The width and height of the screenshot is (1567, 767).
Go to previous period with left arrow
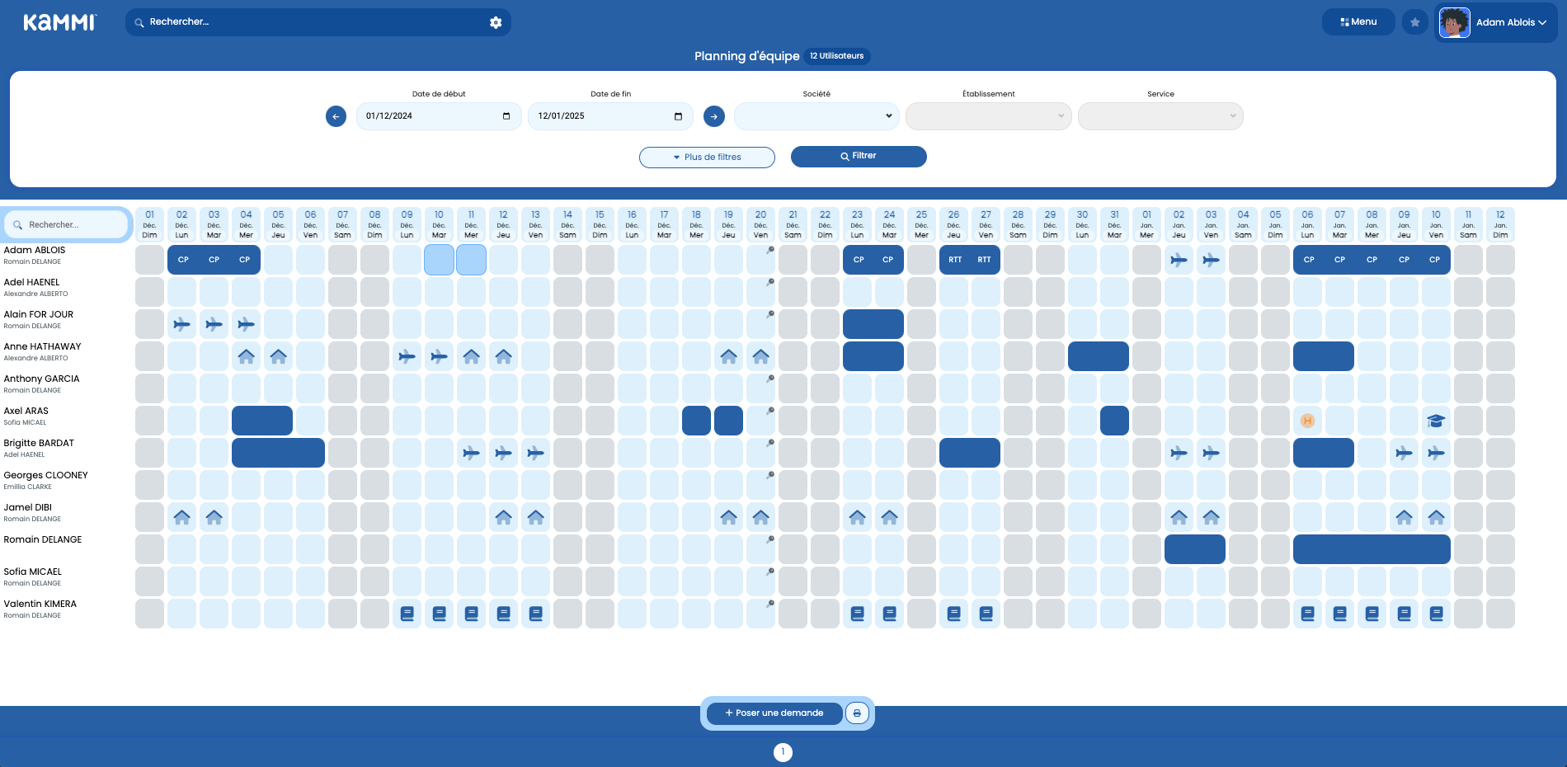pos(336,116)
